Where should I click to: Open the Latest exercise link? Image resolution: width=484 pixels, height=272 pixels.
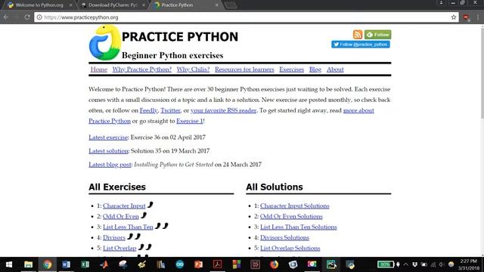point(108,138)
